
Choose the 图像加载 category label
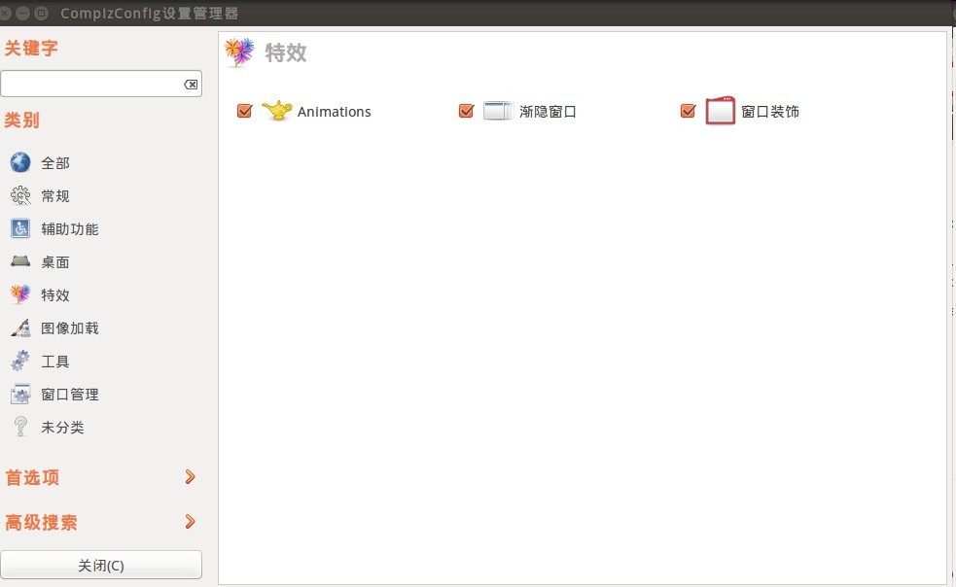[70, 328]
